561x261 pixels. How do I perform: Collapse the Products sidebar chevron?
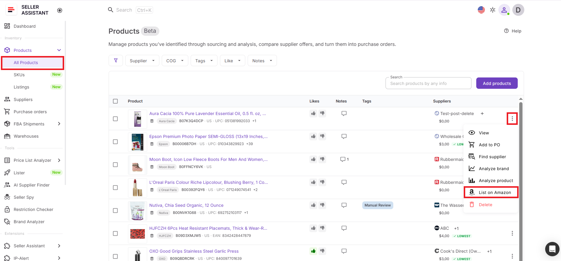59,50
